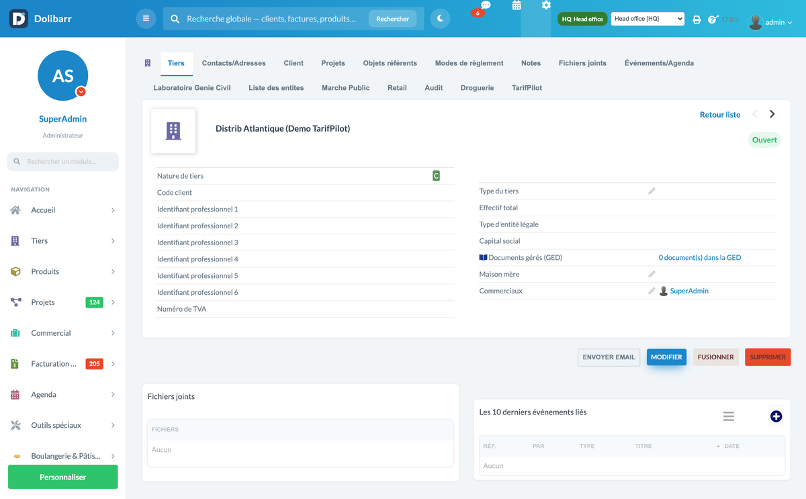Click the Projets icon in sidebar
Screen dimensions: 806x499
pos(15,302)
